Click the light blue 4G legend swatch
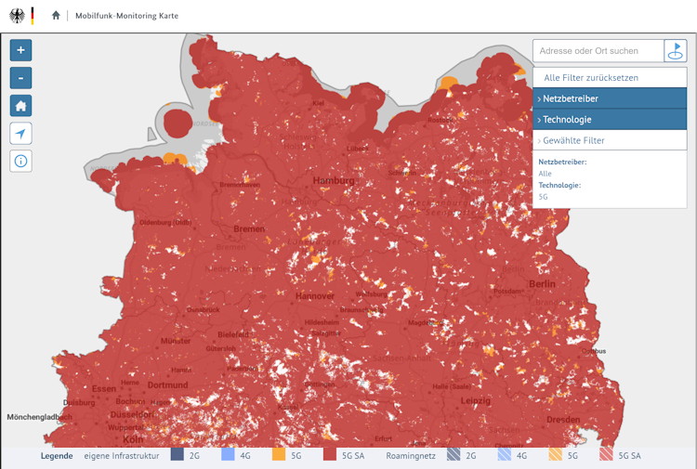This screenshot has height=469, width=697. 228,456
